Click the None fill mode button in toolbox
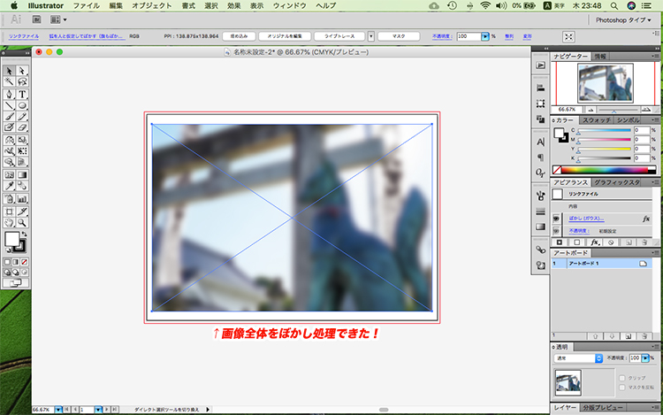This screenshot has height=415, width=663. tap(24, 262)
